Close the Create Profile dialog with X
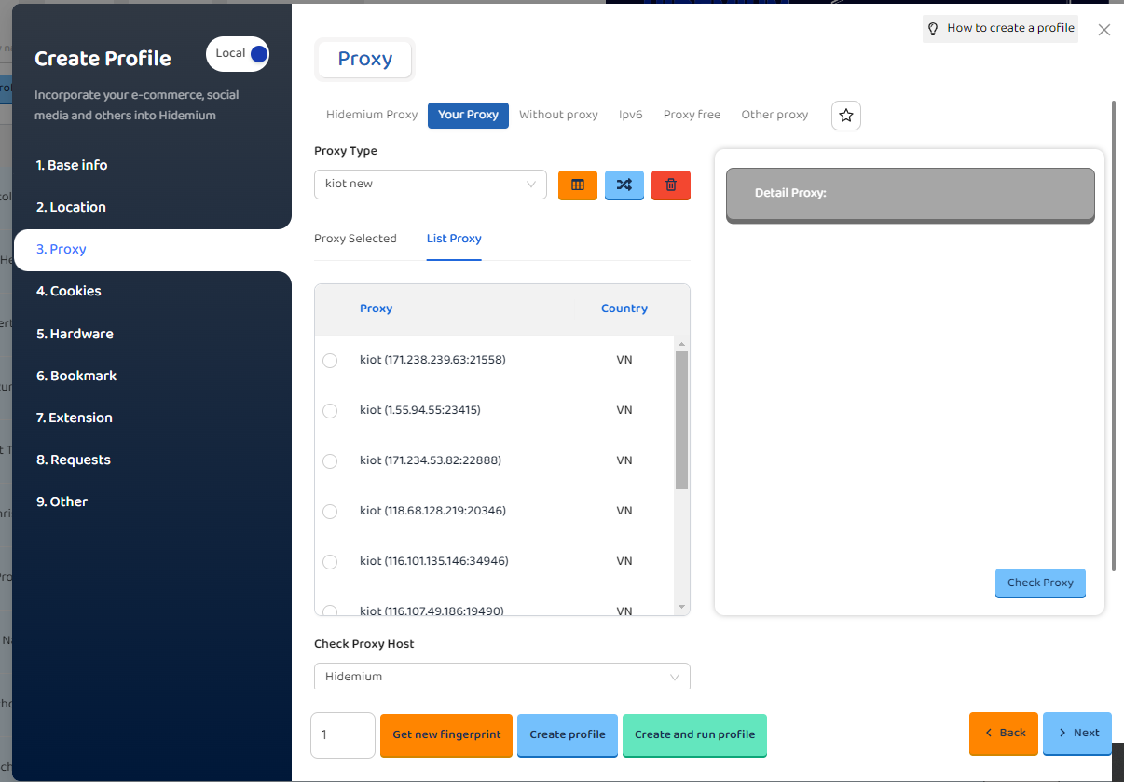This screenshot has height=782, width=1124. coord(1103,30)
